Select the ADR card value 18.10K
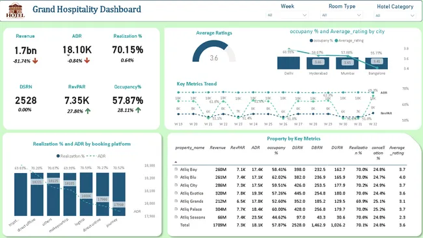The image size is (423, 238). tap(77, 50)
